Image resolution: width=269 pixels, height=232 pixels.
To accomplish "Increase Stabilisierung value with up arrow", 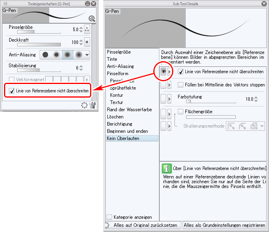I will (x=81, y=66).
